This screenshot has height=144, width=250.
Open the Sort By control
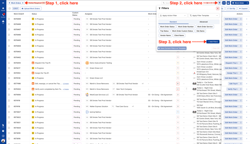click(x=231, y=9)
